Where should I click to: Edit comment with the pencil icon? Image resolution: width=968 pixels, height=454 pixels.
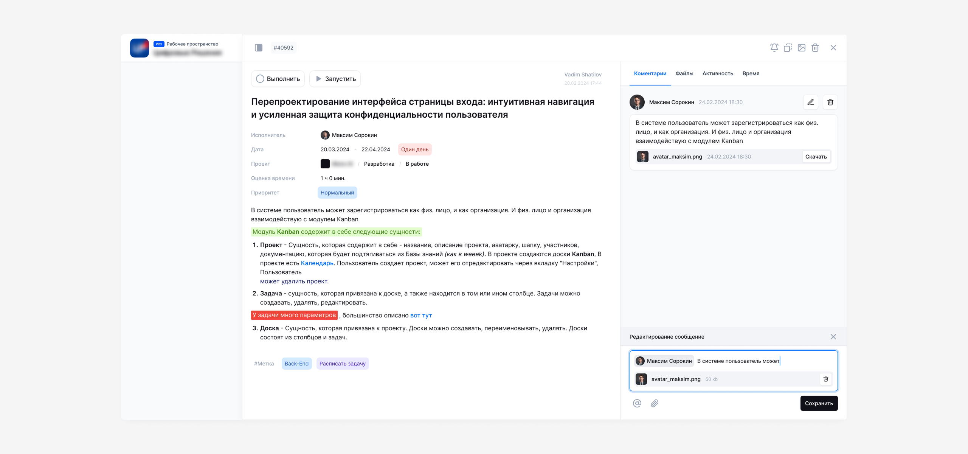click(x=810, y=102)
